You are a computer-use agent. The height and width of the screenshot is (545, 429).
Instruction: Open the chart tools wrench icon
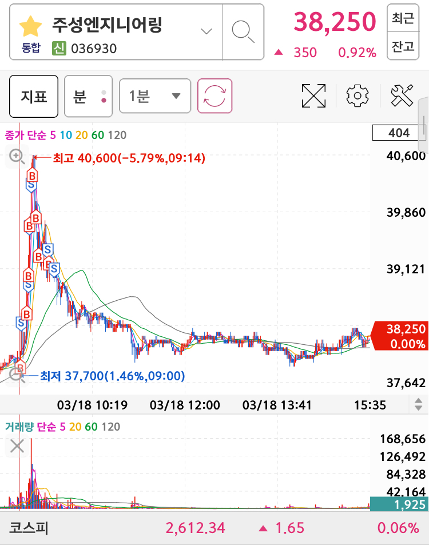pos(402,96)
